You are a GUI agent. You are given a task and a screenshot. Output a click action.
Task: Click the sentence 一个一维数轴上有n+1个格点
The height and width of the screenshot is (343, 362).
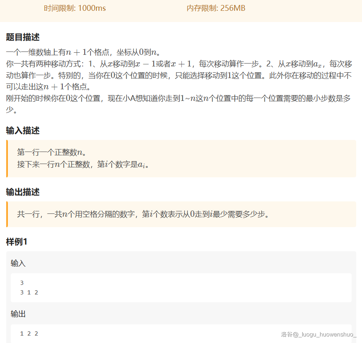pyautogui.click(x=83, y=52)
